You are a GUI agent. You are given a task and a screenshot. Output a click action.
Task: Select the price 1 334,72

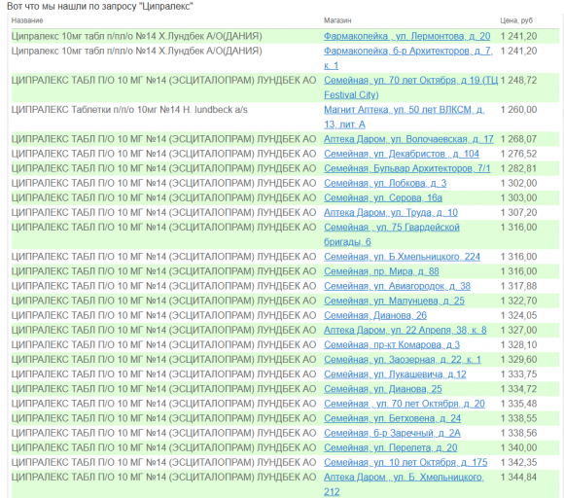click(518, 389)
